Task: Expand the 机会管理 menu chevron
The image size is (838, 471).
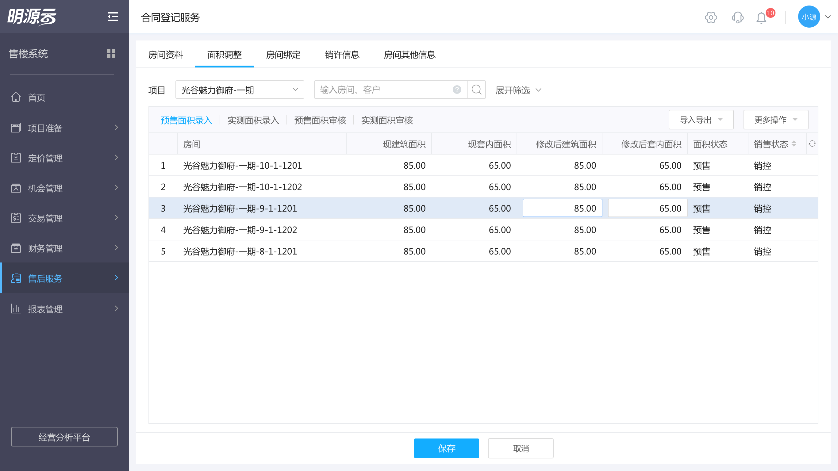Action: pyautogui.click(x=116, y=188)
